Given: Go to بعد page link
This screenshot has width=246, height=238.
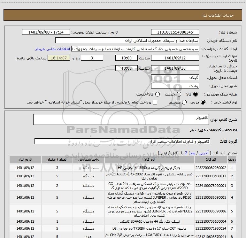Looking at the screenshot, I should pyautogui.click(x=192, y=153).
